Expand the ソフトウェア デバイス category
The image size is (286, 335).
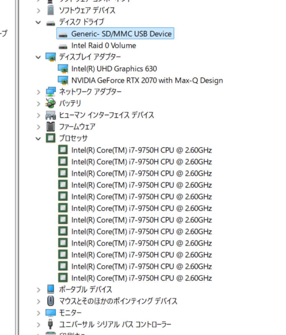coord(38,11)
